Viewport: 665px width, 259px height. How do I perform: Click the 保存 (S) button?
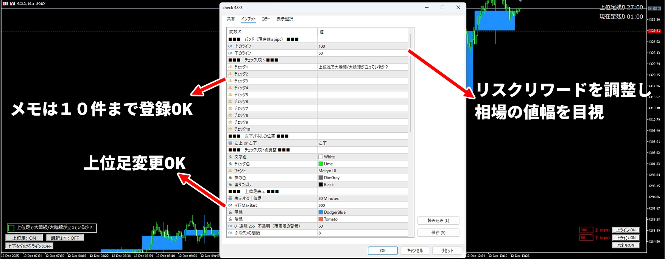pyautogui.click(x=438, y=233)
